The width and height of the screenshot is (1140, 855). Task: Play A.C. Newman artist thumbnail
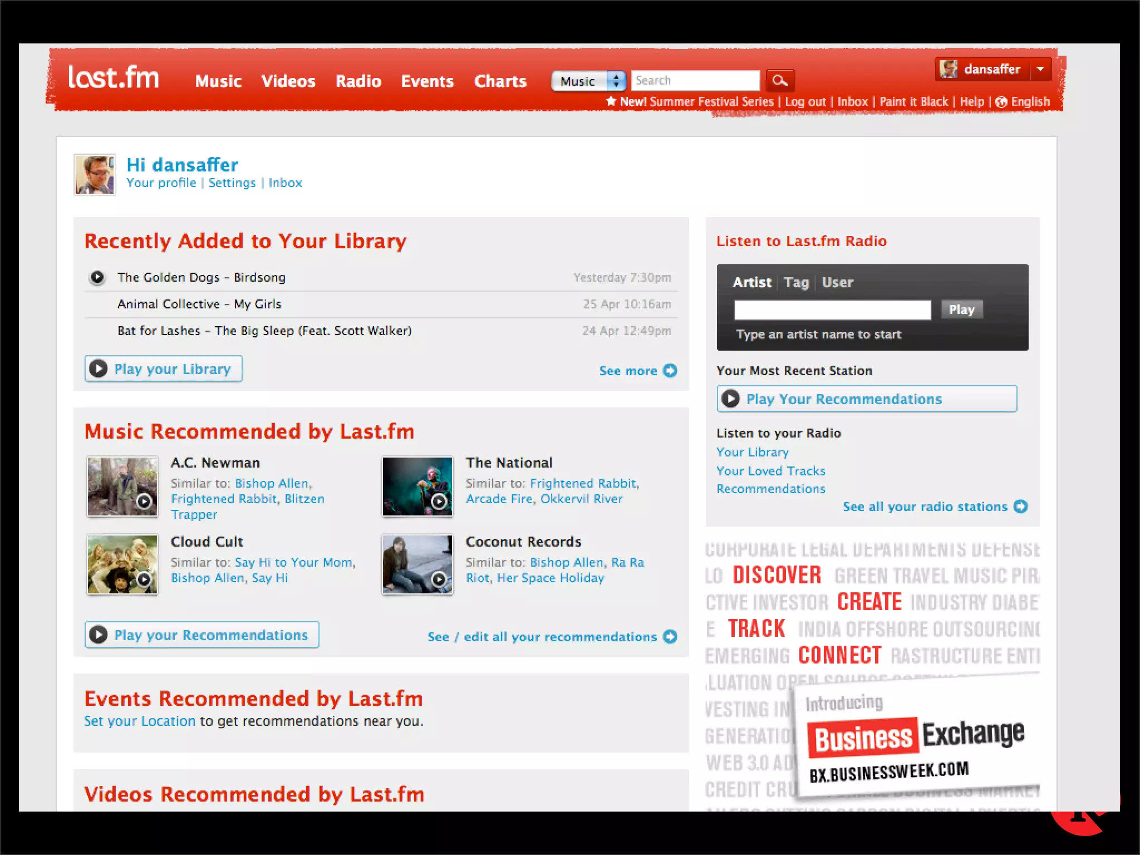click(x=144, y=502)
